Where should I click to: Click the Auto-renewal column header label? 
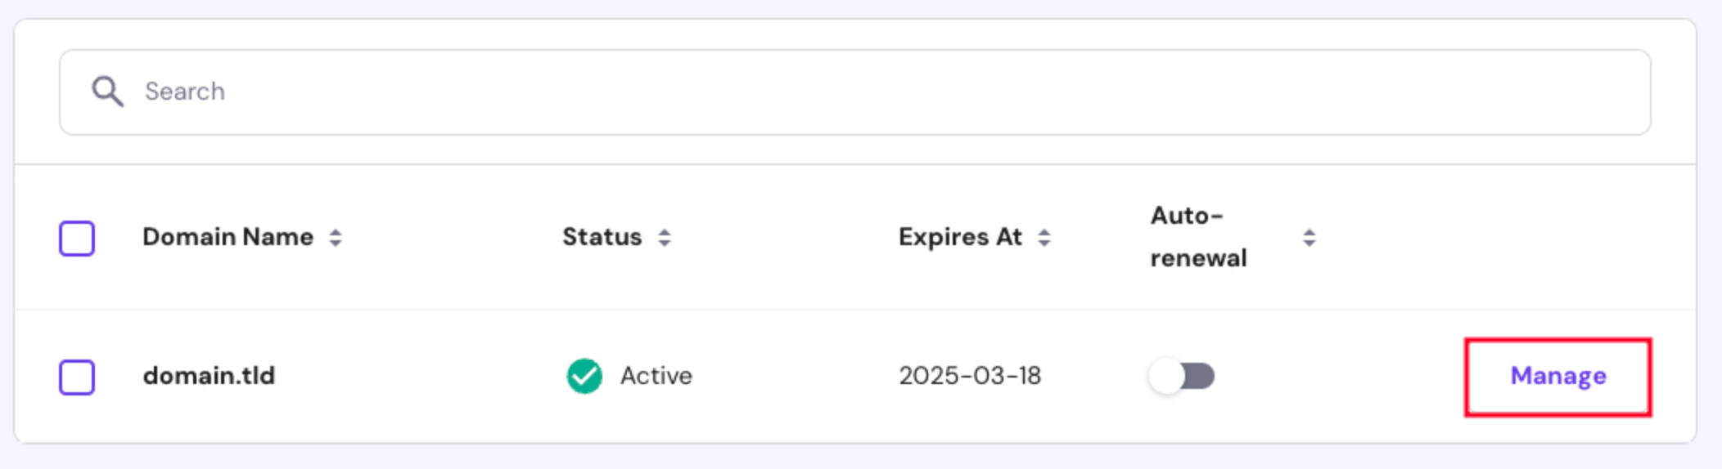coord(1198,237)
